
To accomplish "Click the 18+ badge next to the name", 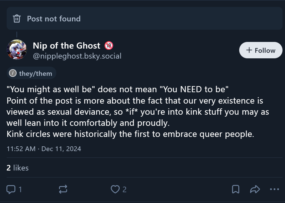I will click(109, 46).
